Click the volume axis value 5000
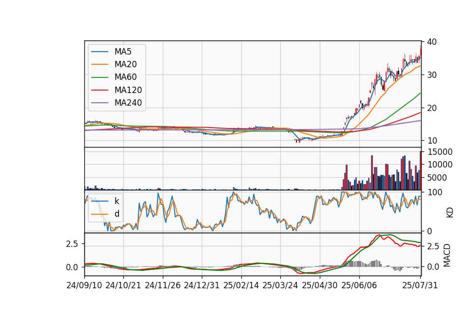468x336 pixels. pos(437,178)
